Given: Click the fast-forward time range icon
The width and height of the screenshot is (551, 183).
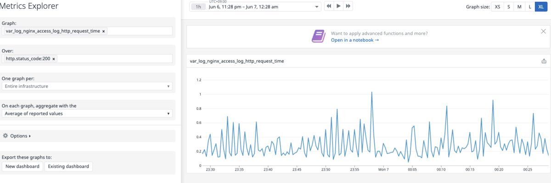Looking at the screenshot, I should (349, 6).
